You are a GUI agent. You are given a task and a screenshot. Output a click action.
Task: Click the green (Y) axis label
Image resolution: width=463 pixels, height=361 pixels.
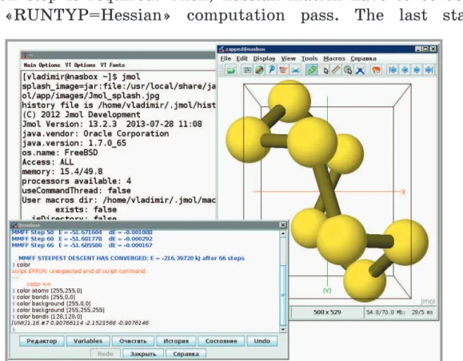pos(327,291)
